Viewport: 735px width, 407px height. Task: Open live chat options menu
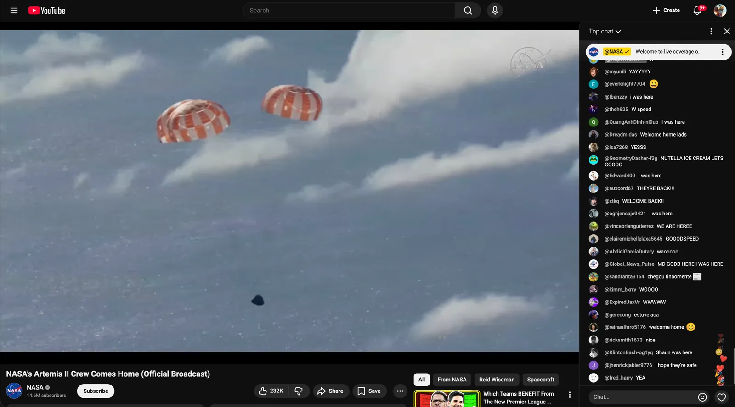711,31
